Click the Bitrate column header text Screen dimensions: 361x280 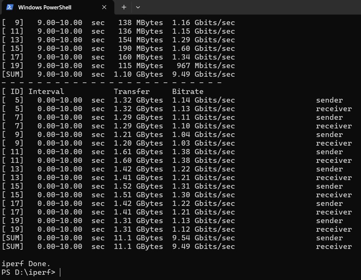tap(188, 91)
